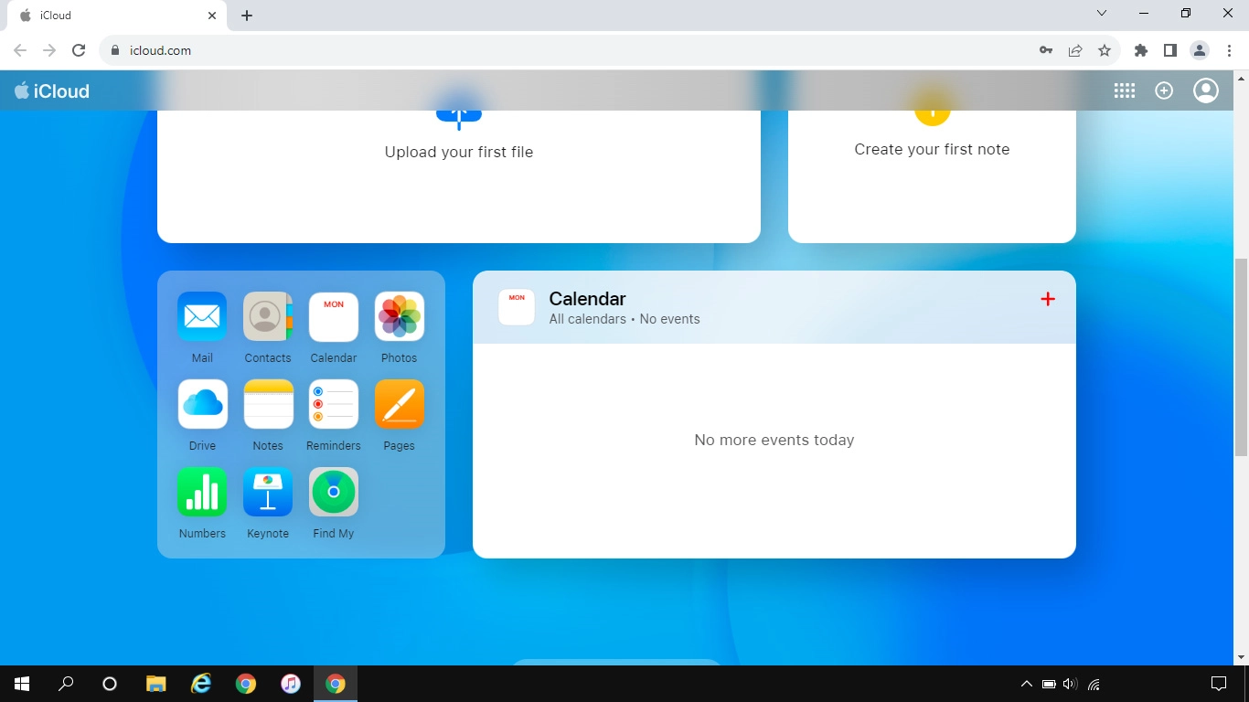Screen dimensions: 1249x702
Task: Open the Mail app icon
Action: [x=202, y=316]
